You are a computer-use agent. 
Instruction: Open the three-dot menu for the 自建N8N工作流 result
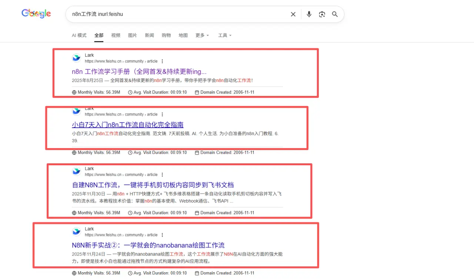coord(162,175)
